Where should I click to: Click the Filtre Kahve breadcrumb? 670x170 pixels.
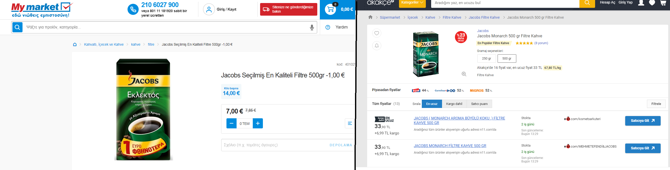point(452,17)
